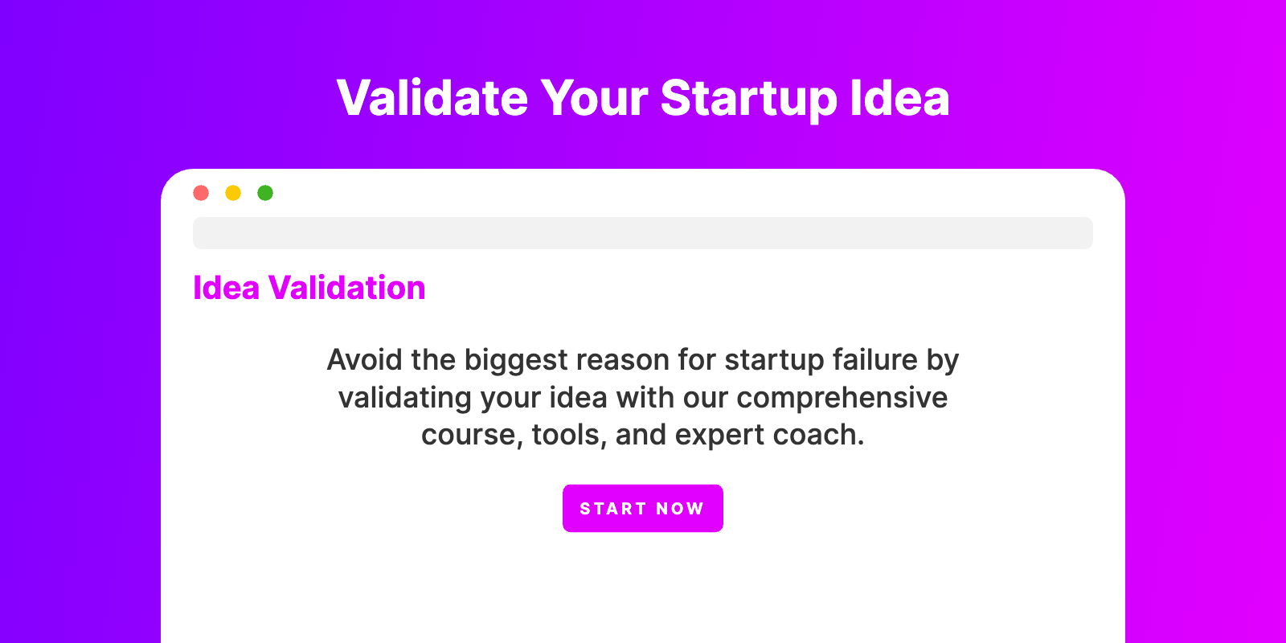Click the word "Idea" in the white title

pyautogui.click(x=899, y=99)
